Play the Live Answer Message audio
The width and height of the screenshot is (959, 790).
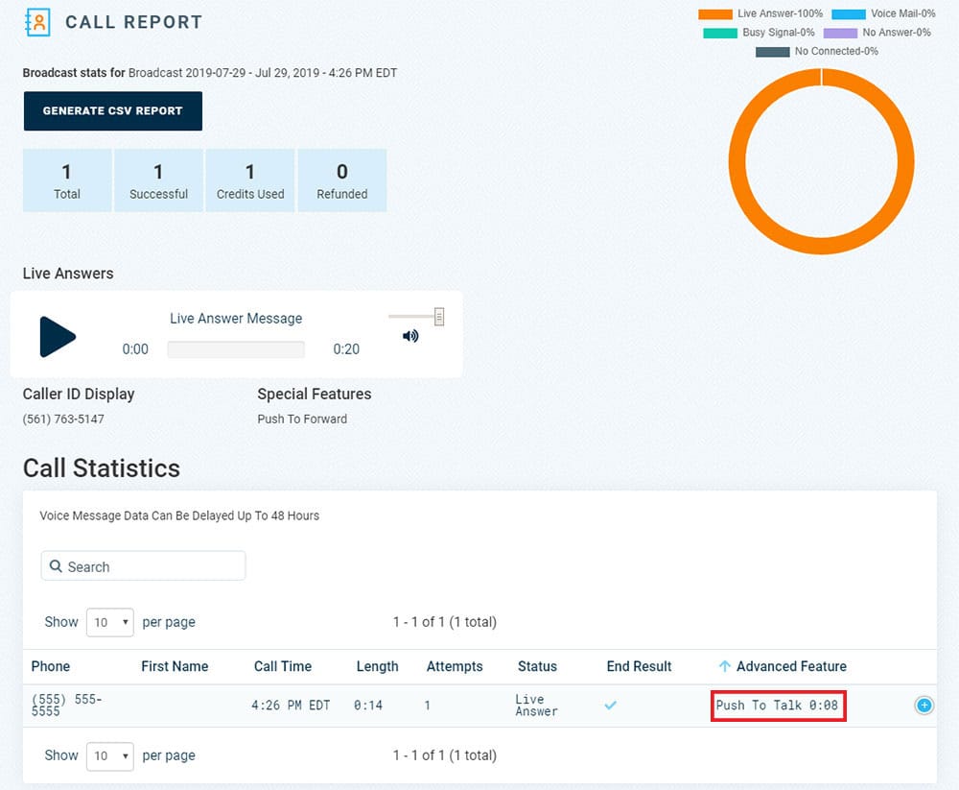[x=58, y=336]
